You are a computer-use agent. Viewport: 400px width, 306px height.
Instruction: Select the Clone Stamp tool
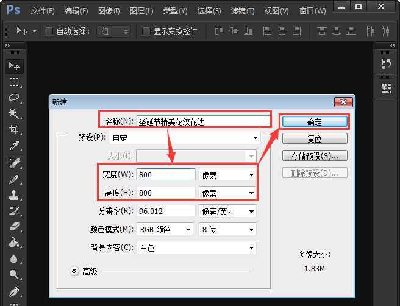[13, 196]
